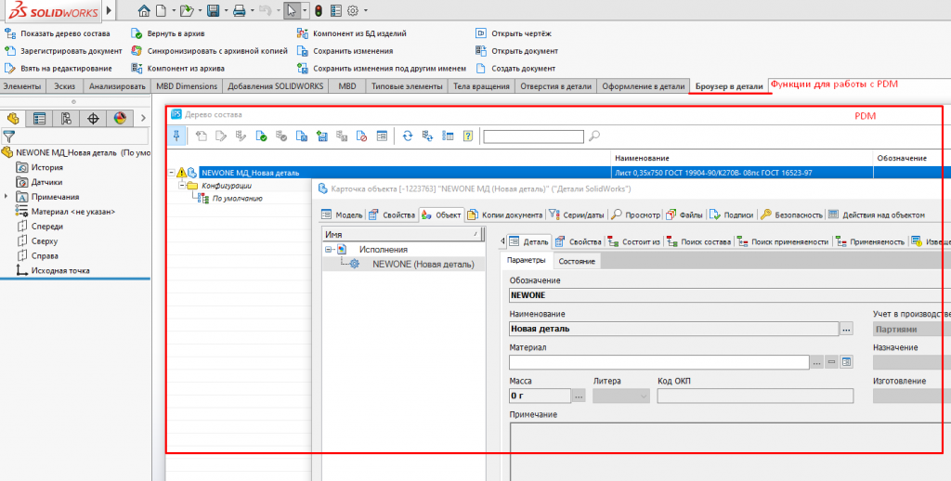The height and width of the screenshot is (481, 951).
Task: Click Открыть документ command
Action: (x=516, y=52)
